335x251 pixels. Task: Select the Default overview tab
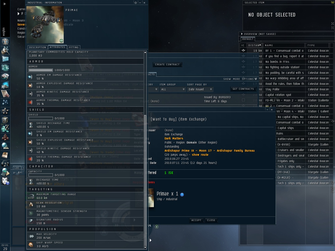click(248, 39)
